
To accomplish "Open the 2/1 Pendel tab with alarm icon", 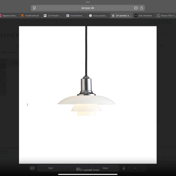I will click(53, 16).
